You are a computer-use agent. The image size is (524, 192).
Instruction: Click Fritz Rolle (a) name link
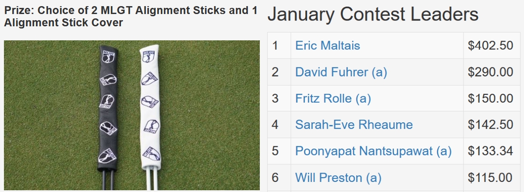(x=333, y=98)
